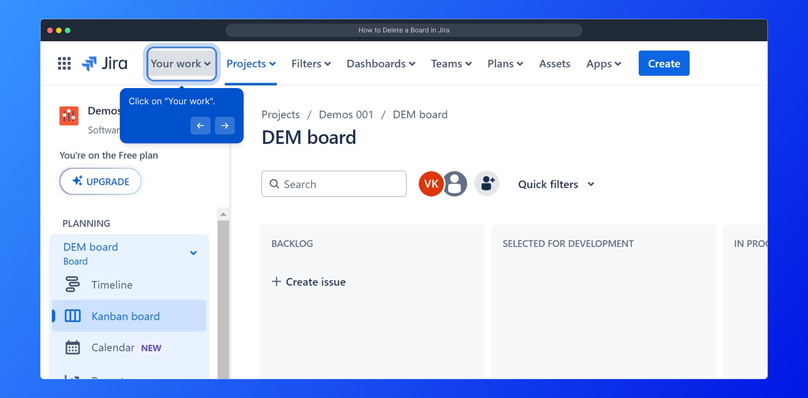808x398 pixels.
Task: Click the sidebar scrollbar up arrow
Action: (223, 214)
